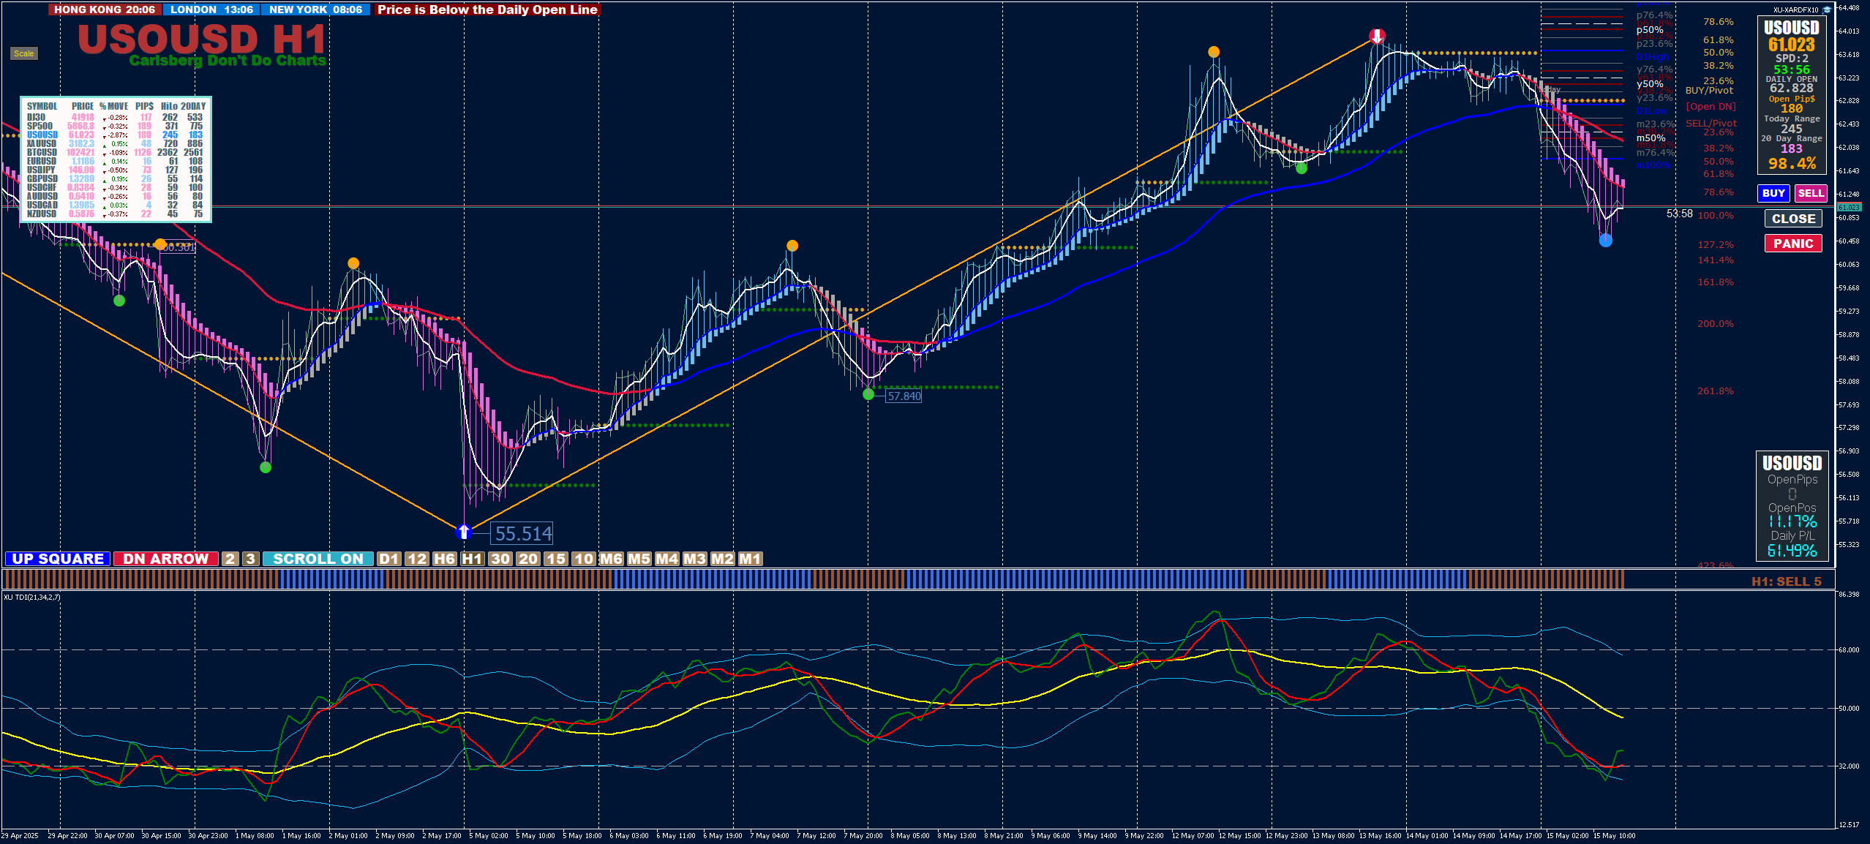This screenshot has width=1870, height=844.
Task: Click the red down-arrow marker at chart peak
Action: (1377, 36)
